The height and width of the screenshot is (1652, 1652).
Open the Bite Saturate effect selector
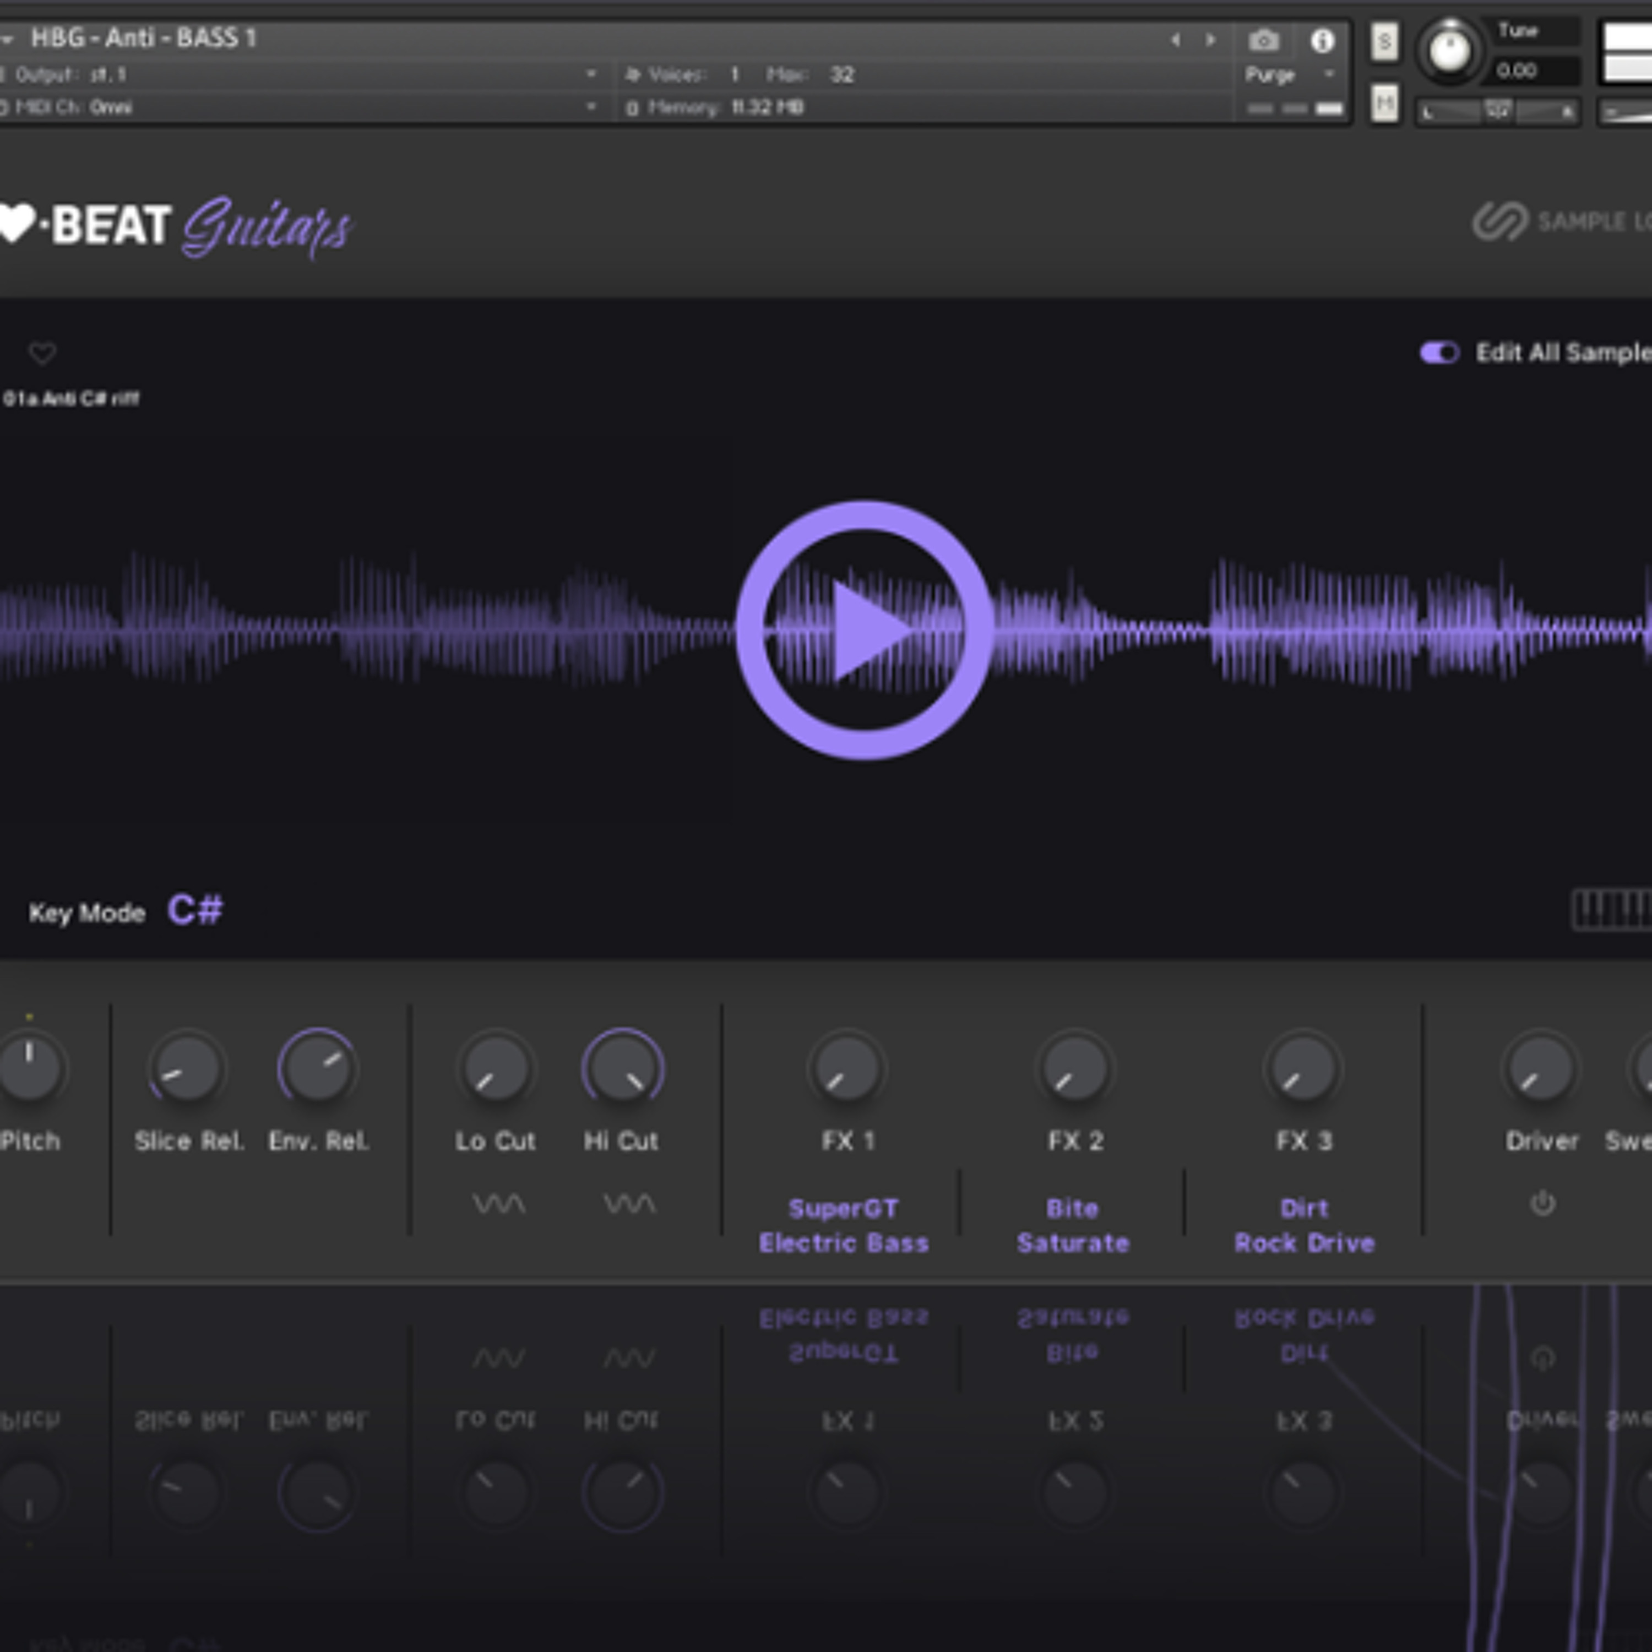1072,1225
